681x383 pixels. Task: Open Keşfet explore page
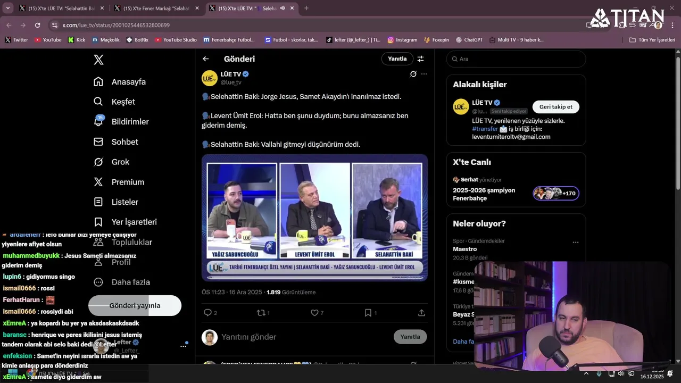(x=114, y=102)
